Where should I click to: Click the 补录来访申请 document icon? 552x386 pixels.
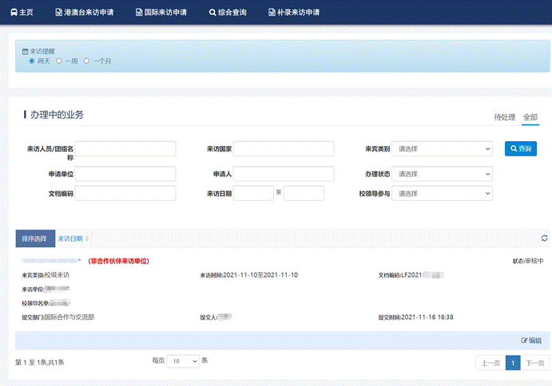click(271, 13)
